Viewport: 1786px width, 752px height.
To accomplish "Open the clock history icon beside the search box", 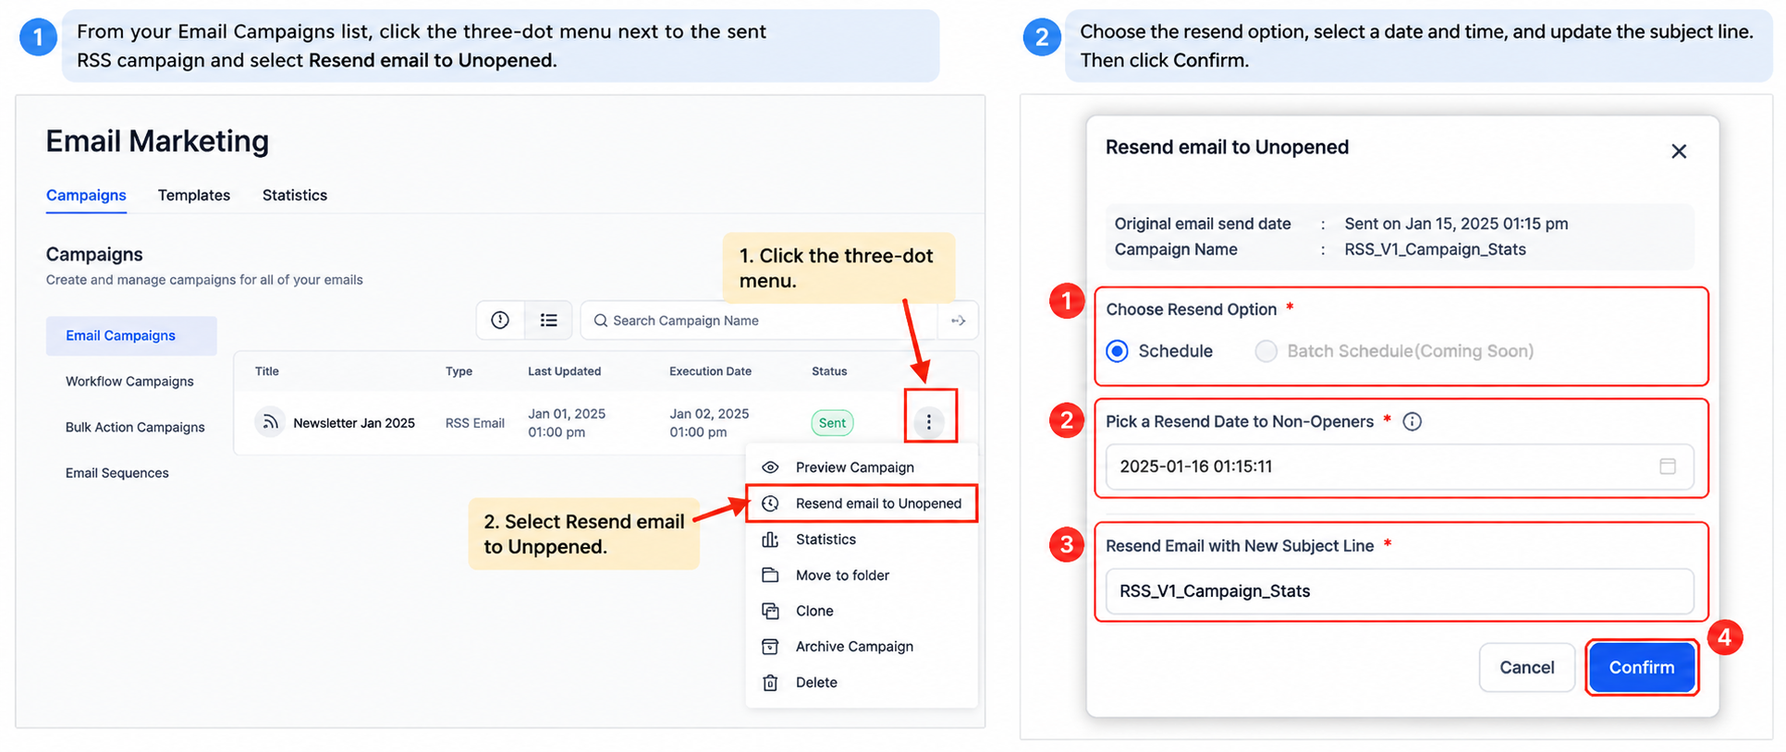I will point(500,320).
